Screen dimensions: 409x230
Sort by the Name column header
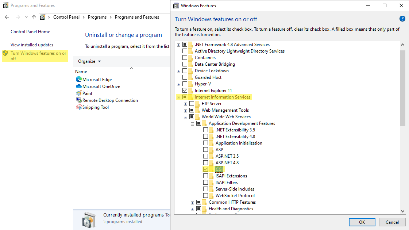coord(81,72)
